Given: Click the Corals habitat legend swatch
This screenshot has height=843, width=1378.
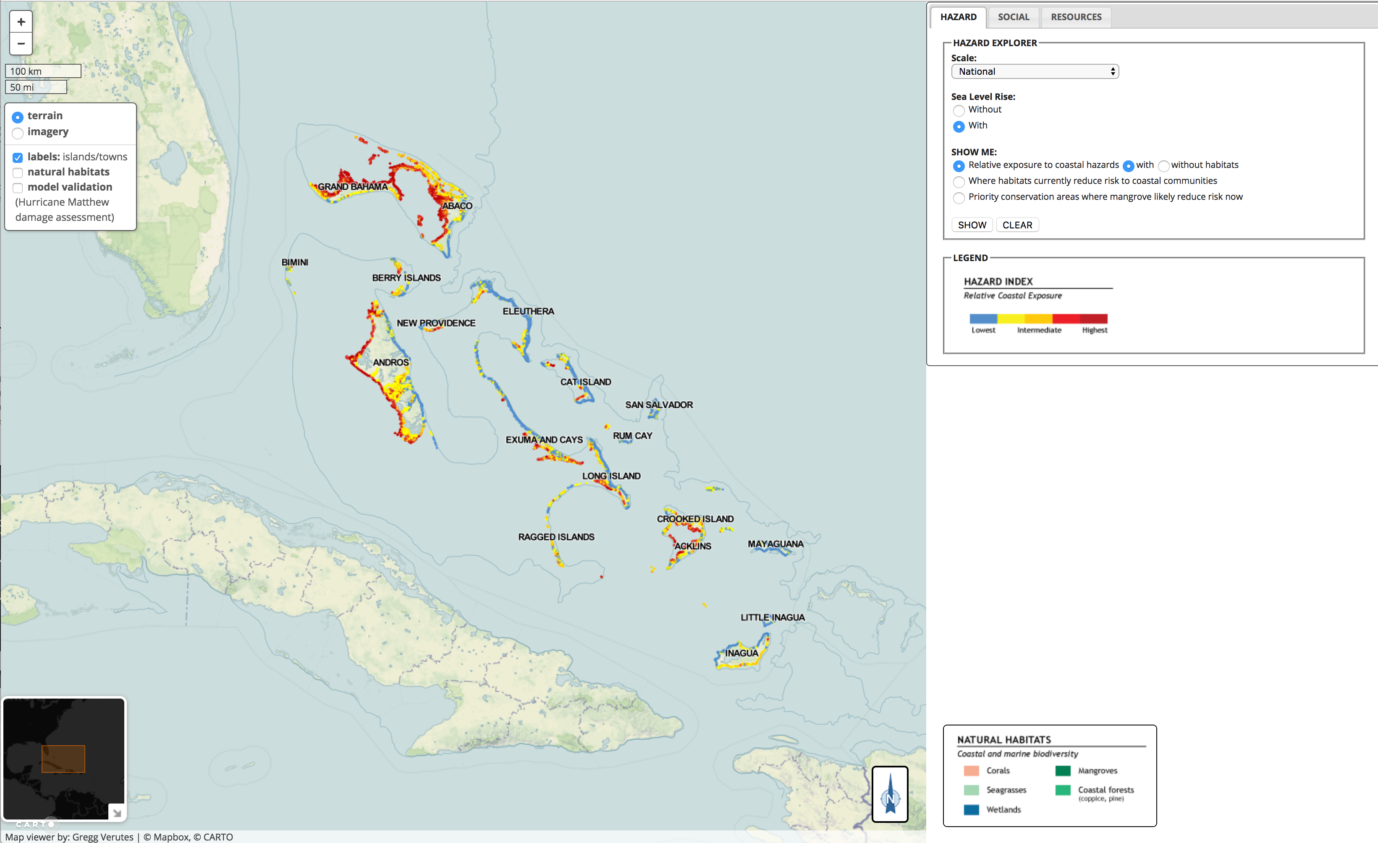Looking at the screenshot, I should 972,771.
